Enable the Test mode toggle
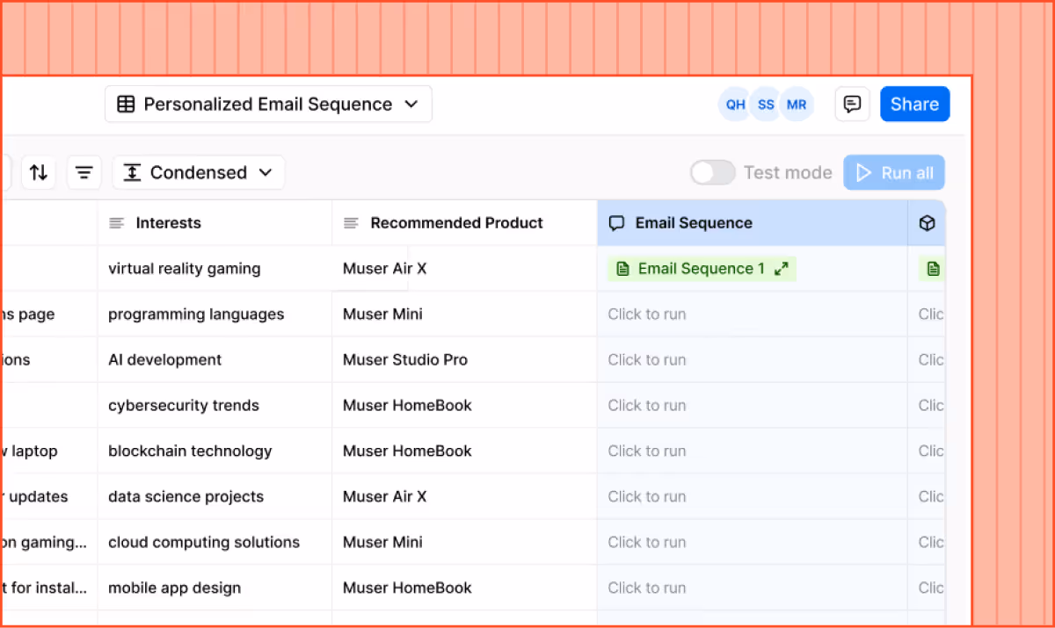Screen dimensions: 1055x628 (712, 172)
